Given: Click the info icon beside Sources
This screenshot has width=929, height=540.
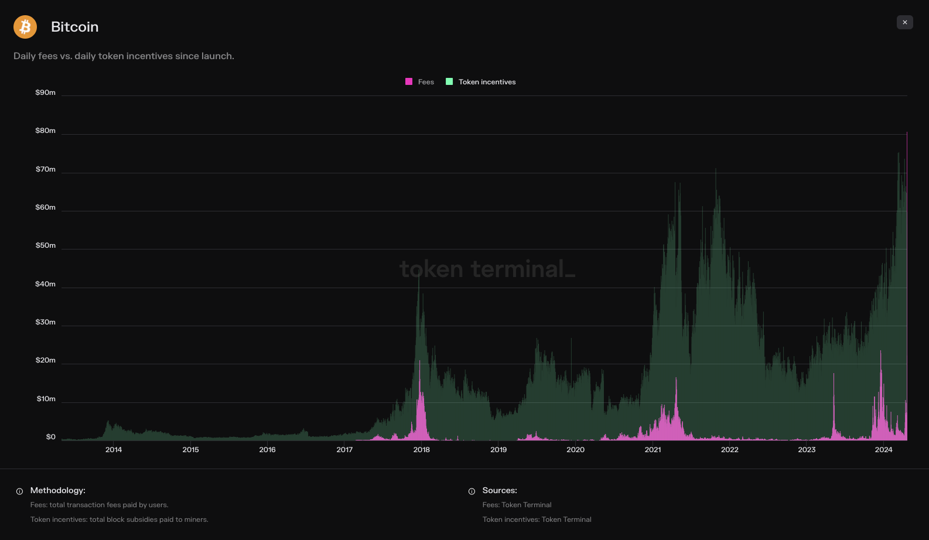Looking at the screenshot, I should point(472,491).
